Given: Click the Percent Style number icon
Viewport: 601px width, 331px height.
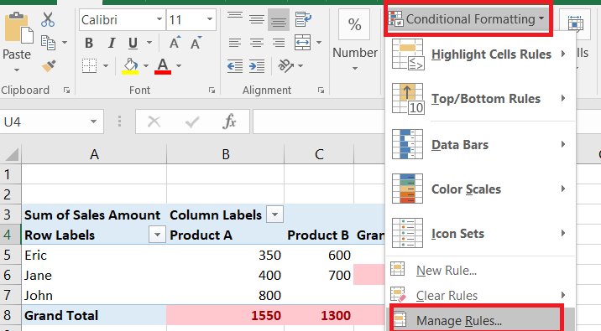Looking at the screenshot, I should click(x=354, y=25).
